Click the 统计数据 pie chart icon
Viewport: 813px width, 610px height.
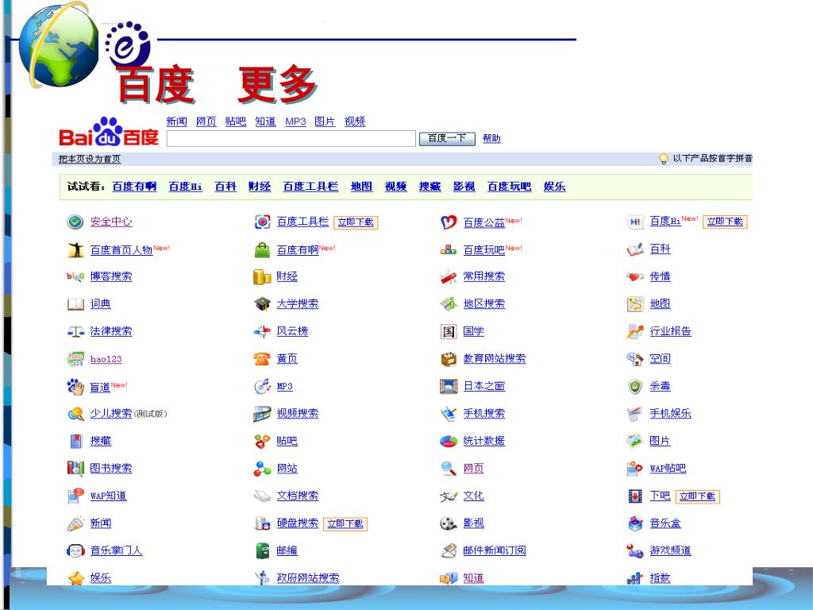click(449, 442)
